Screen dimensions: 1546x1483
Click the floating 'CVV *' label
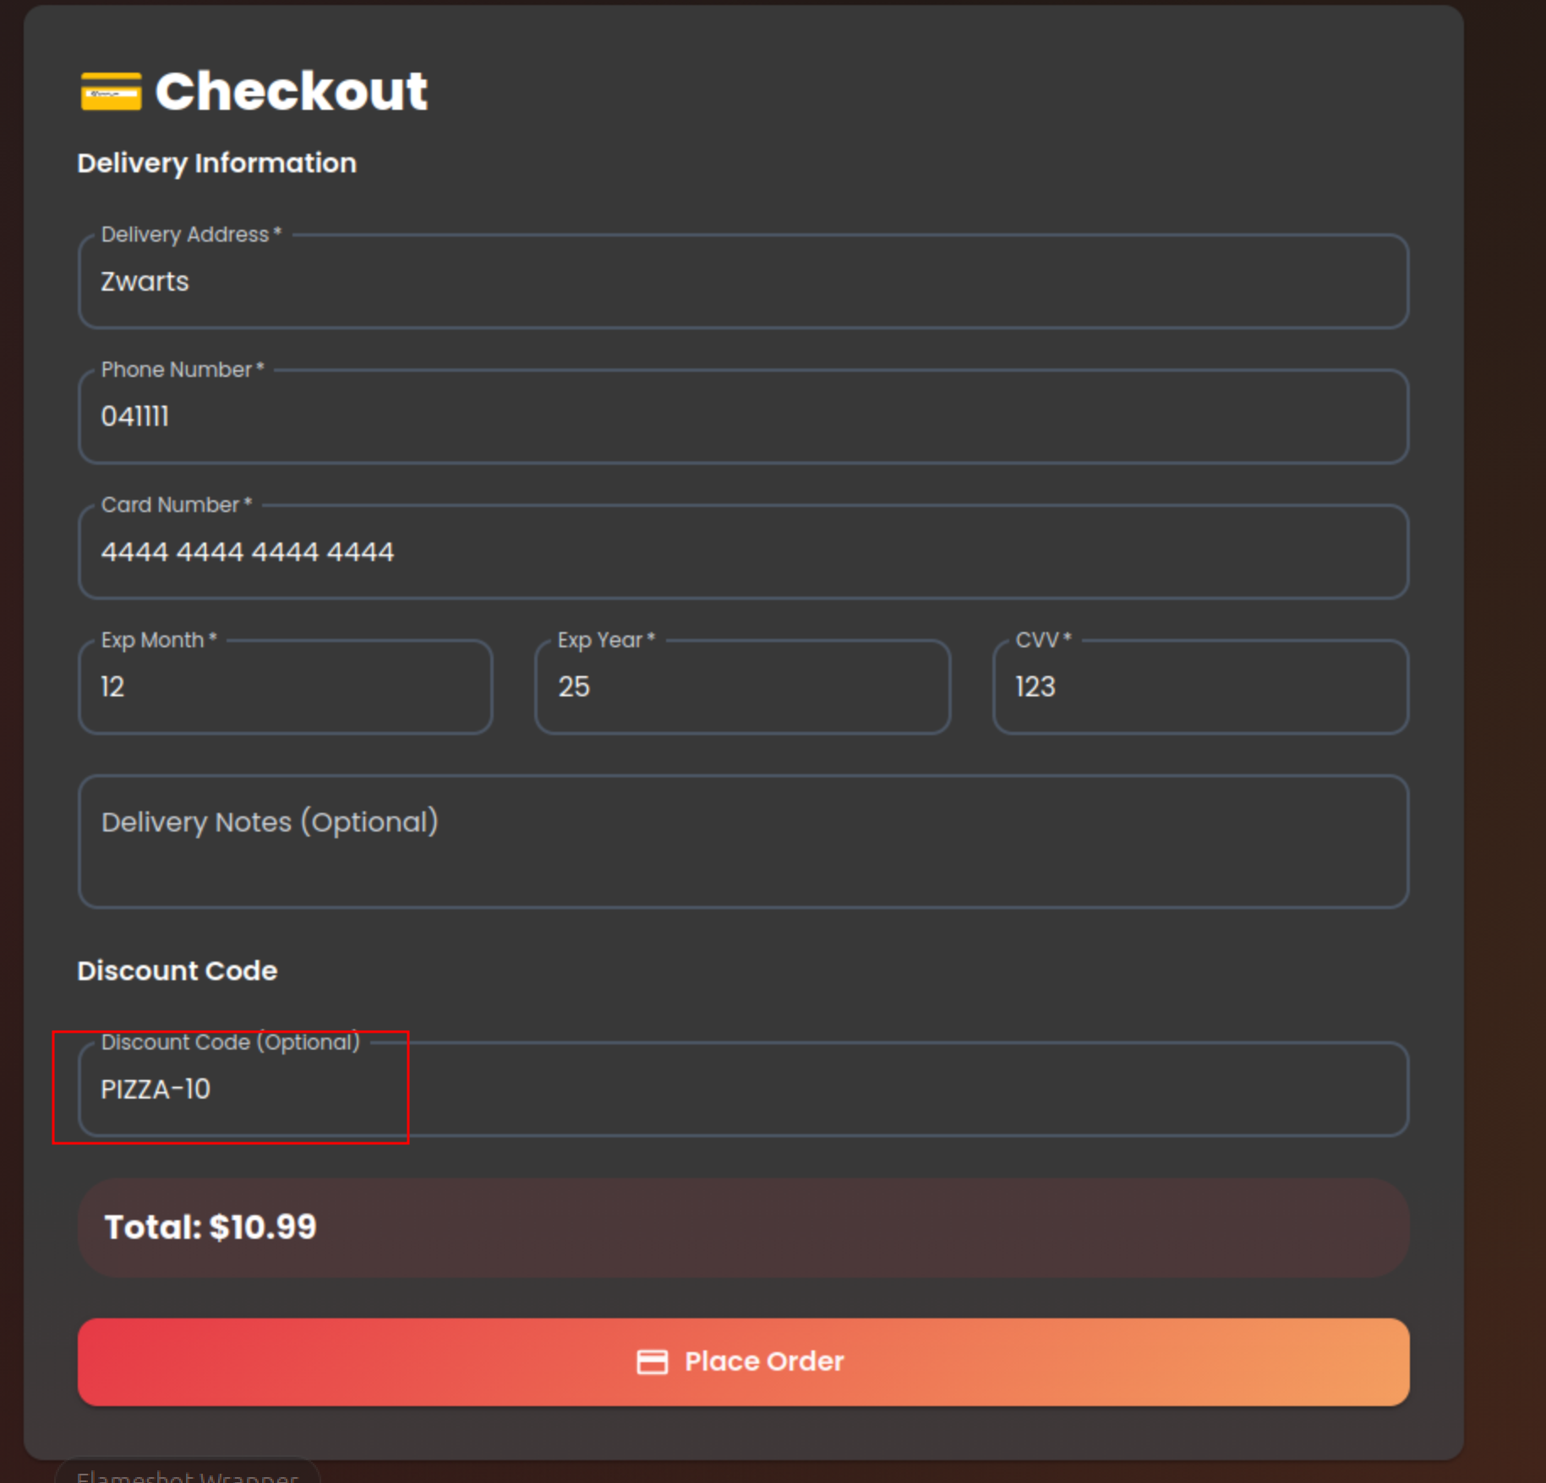point(1042,640)
